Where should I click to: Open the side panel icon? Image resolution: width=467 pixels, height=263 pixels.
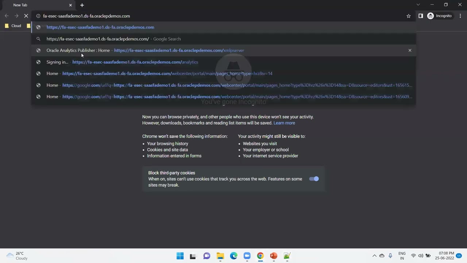421,16
